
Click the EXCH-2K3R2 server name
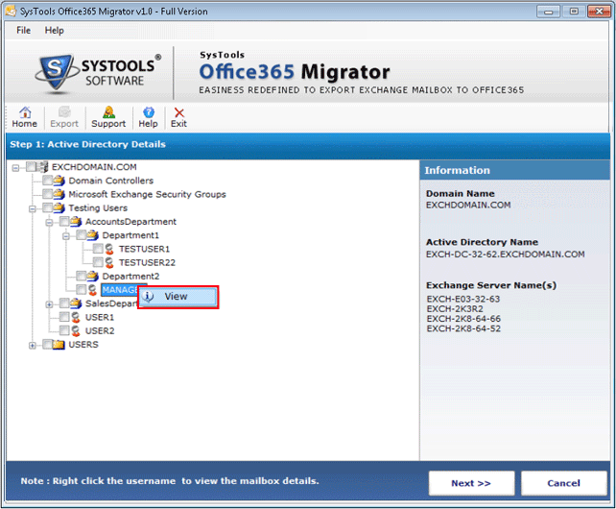tap(455, 309)
